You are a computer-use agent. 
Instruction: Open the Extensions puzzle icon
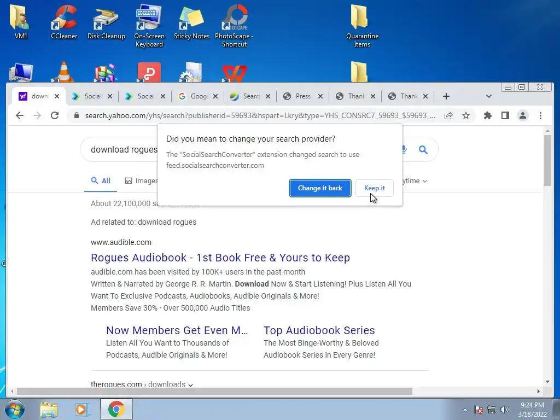click(487, 115)
